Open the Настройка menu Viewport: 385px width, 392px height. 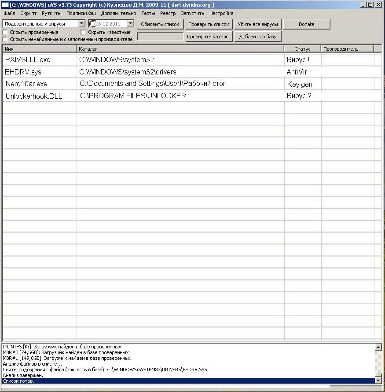point(221,13)
